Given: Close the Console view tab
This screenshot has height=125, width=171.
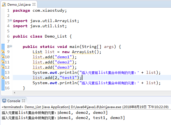Looking at the screenshot, I should point(24,101).
